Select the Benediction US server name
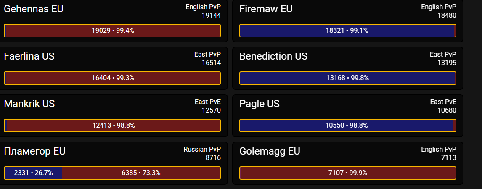482x189 pixels. pyautogui.click(x=273, y=56)
